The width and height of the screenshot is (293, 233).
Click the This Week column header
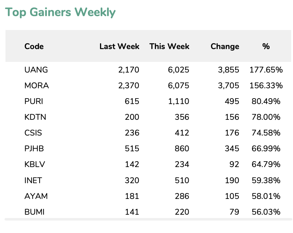[169, 47]
